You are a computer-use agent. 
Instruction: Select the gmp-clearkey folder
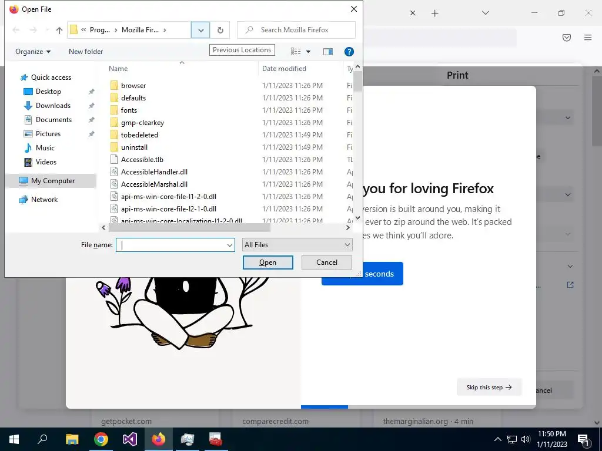point(142,123)
